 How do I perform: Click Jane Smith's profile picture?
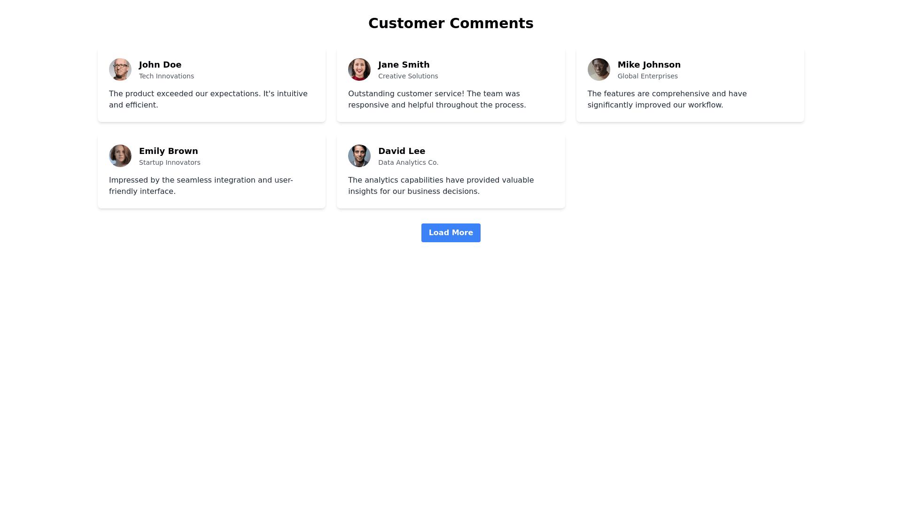click(359, 69)
